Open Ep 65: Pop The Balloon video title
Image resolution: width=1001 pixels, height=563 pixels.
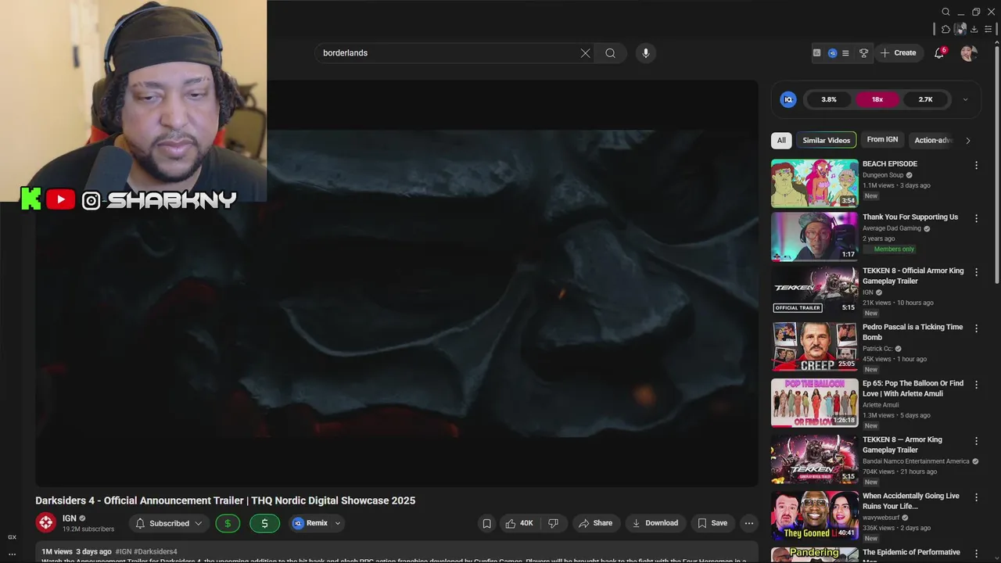pyautogui.click(x=913, y=389)
